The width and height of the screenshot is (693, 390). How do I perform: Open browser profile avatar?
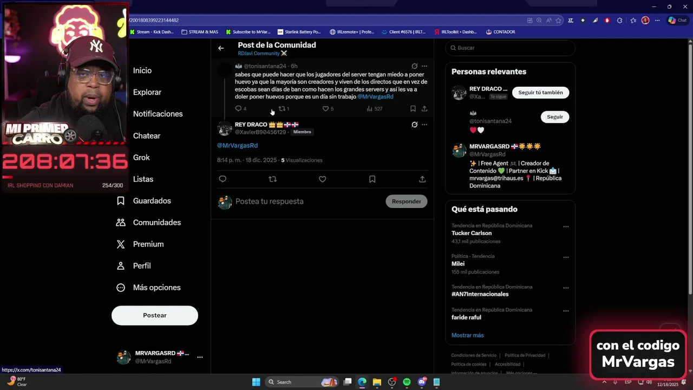[645, 20]
